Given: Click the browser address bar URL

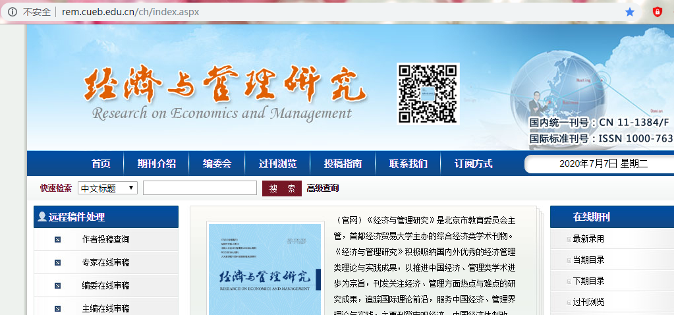Looking at the screenshot, I should point(130,12).
